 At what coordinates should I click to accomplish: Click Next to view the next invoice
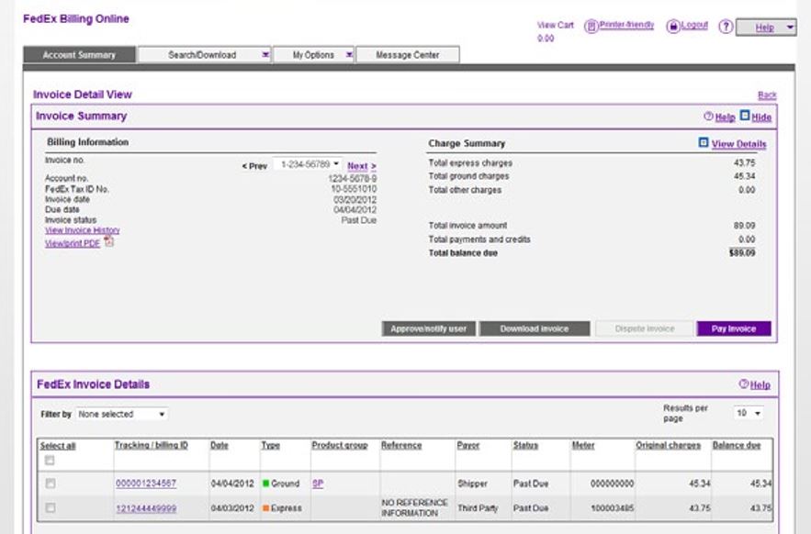pos(362,166)
